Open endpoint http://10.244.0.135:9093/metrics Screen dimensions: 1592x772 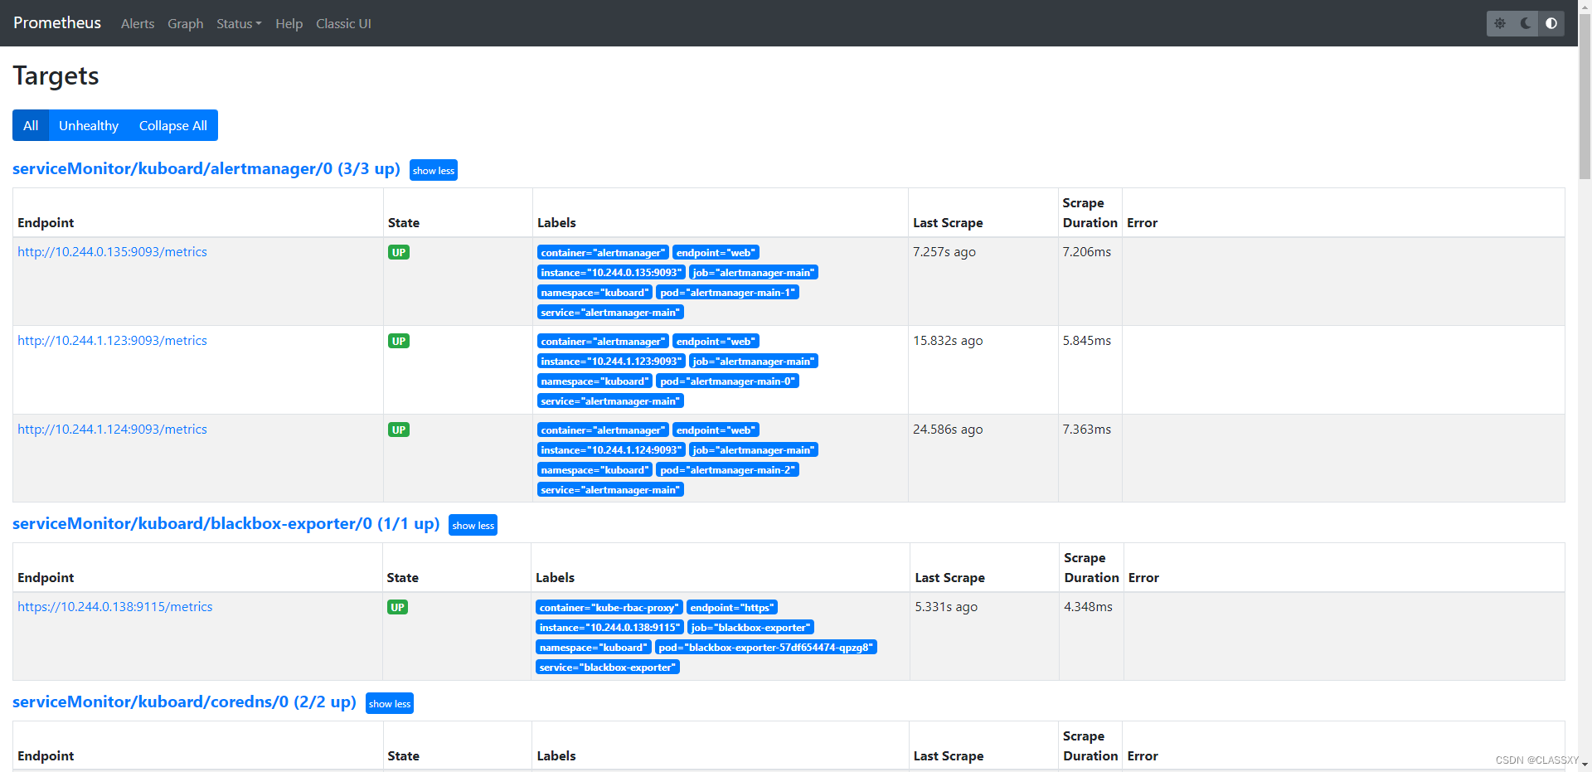pyautogui.click(x=112, y=252)
